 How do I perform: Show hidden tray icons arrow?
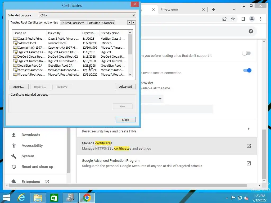227,198
